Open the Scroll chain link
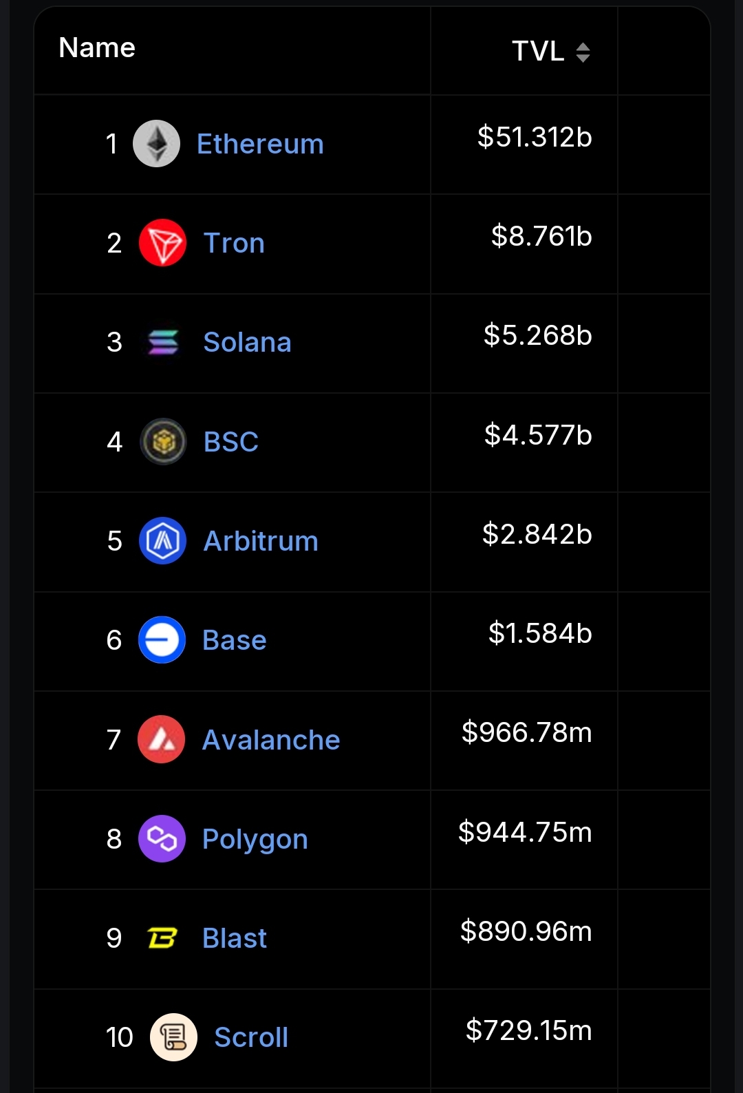This screenshot has width=743, height=1093. (x=251, y=1038)
